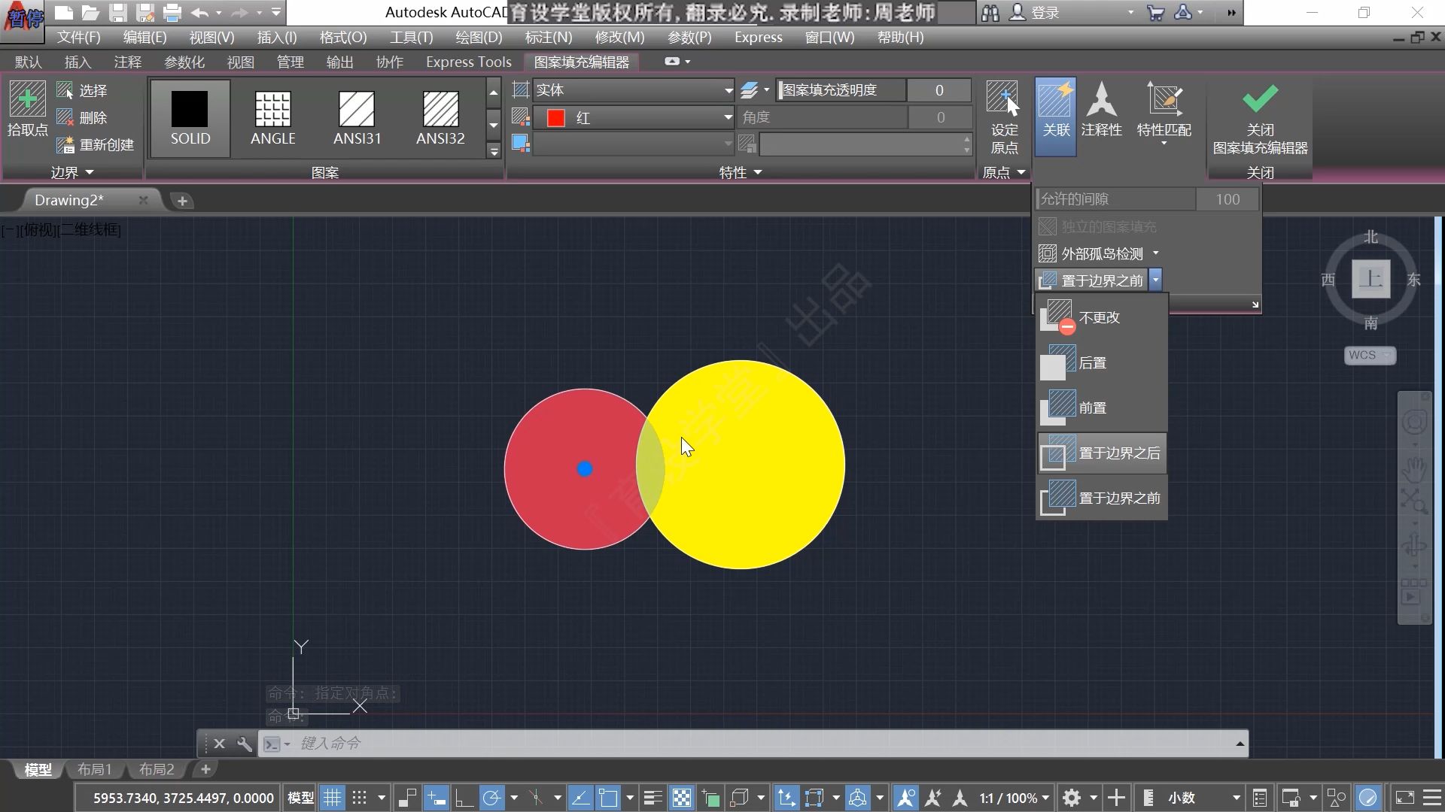Click the New file icon in quick access

(x=64, y=13)
